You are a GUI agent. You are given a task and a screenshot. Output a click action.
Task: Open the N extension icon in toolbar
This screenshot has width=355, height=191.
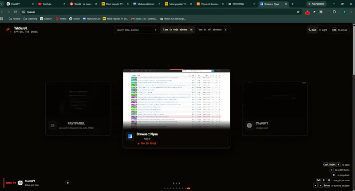pyautogui.click(x=321, y=12)
